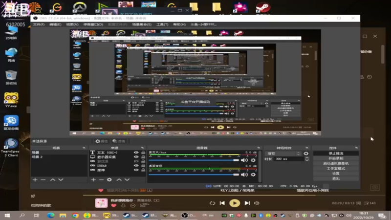
Task: Open the YY.exe desktop shortcut
Action: (x=11, y=100)
